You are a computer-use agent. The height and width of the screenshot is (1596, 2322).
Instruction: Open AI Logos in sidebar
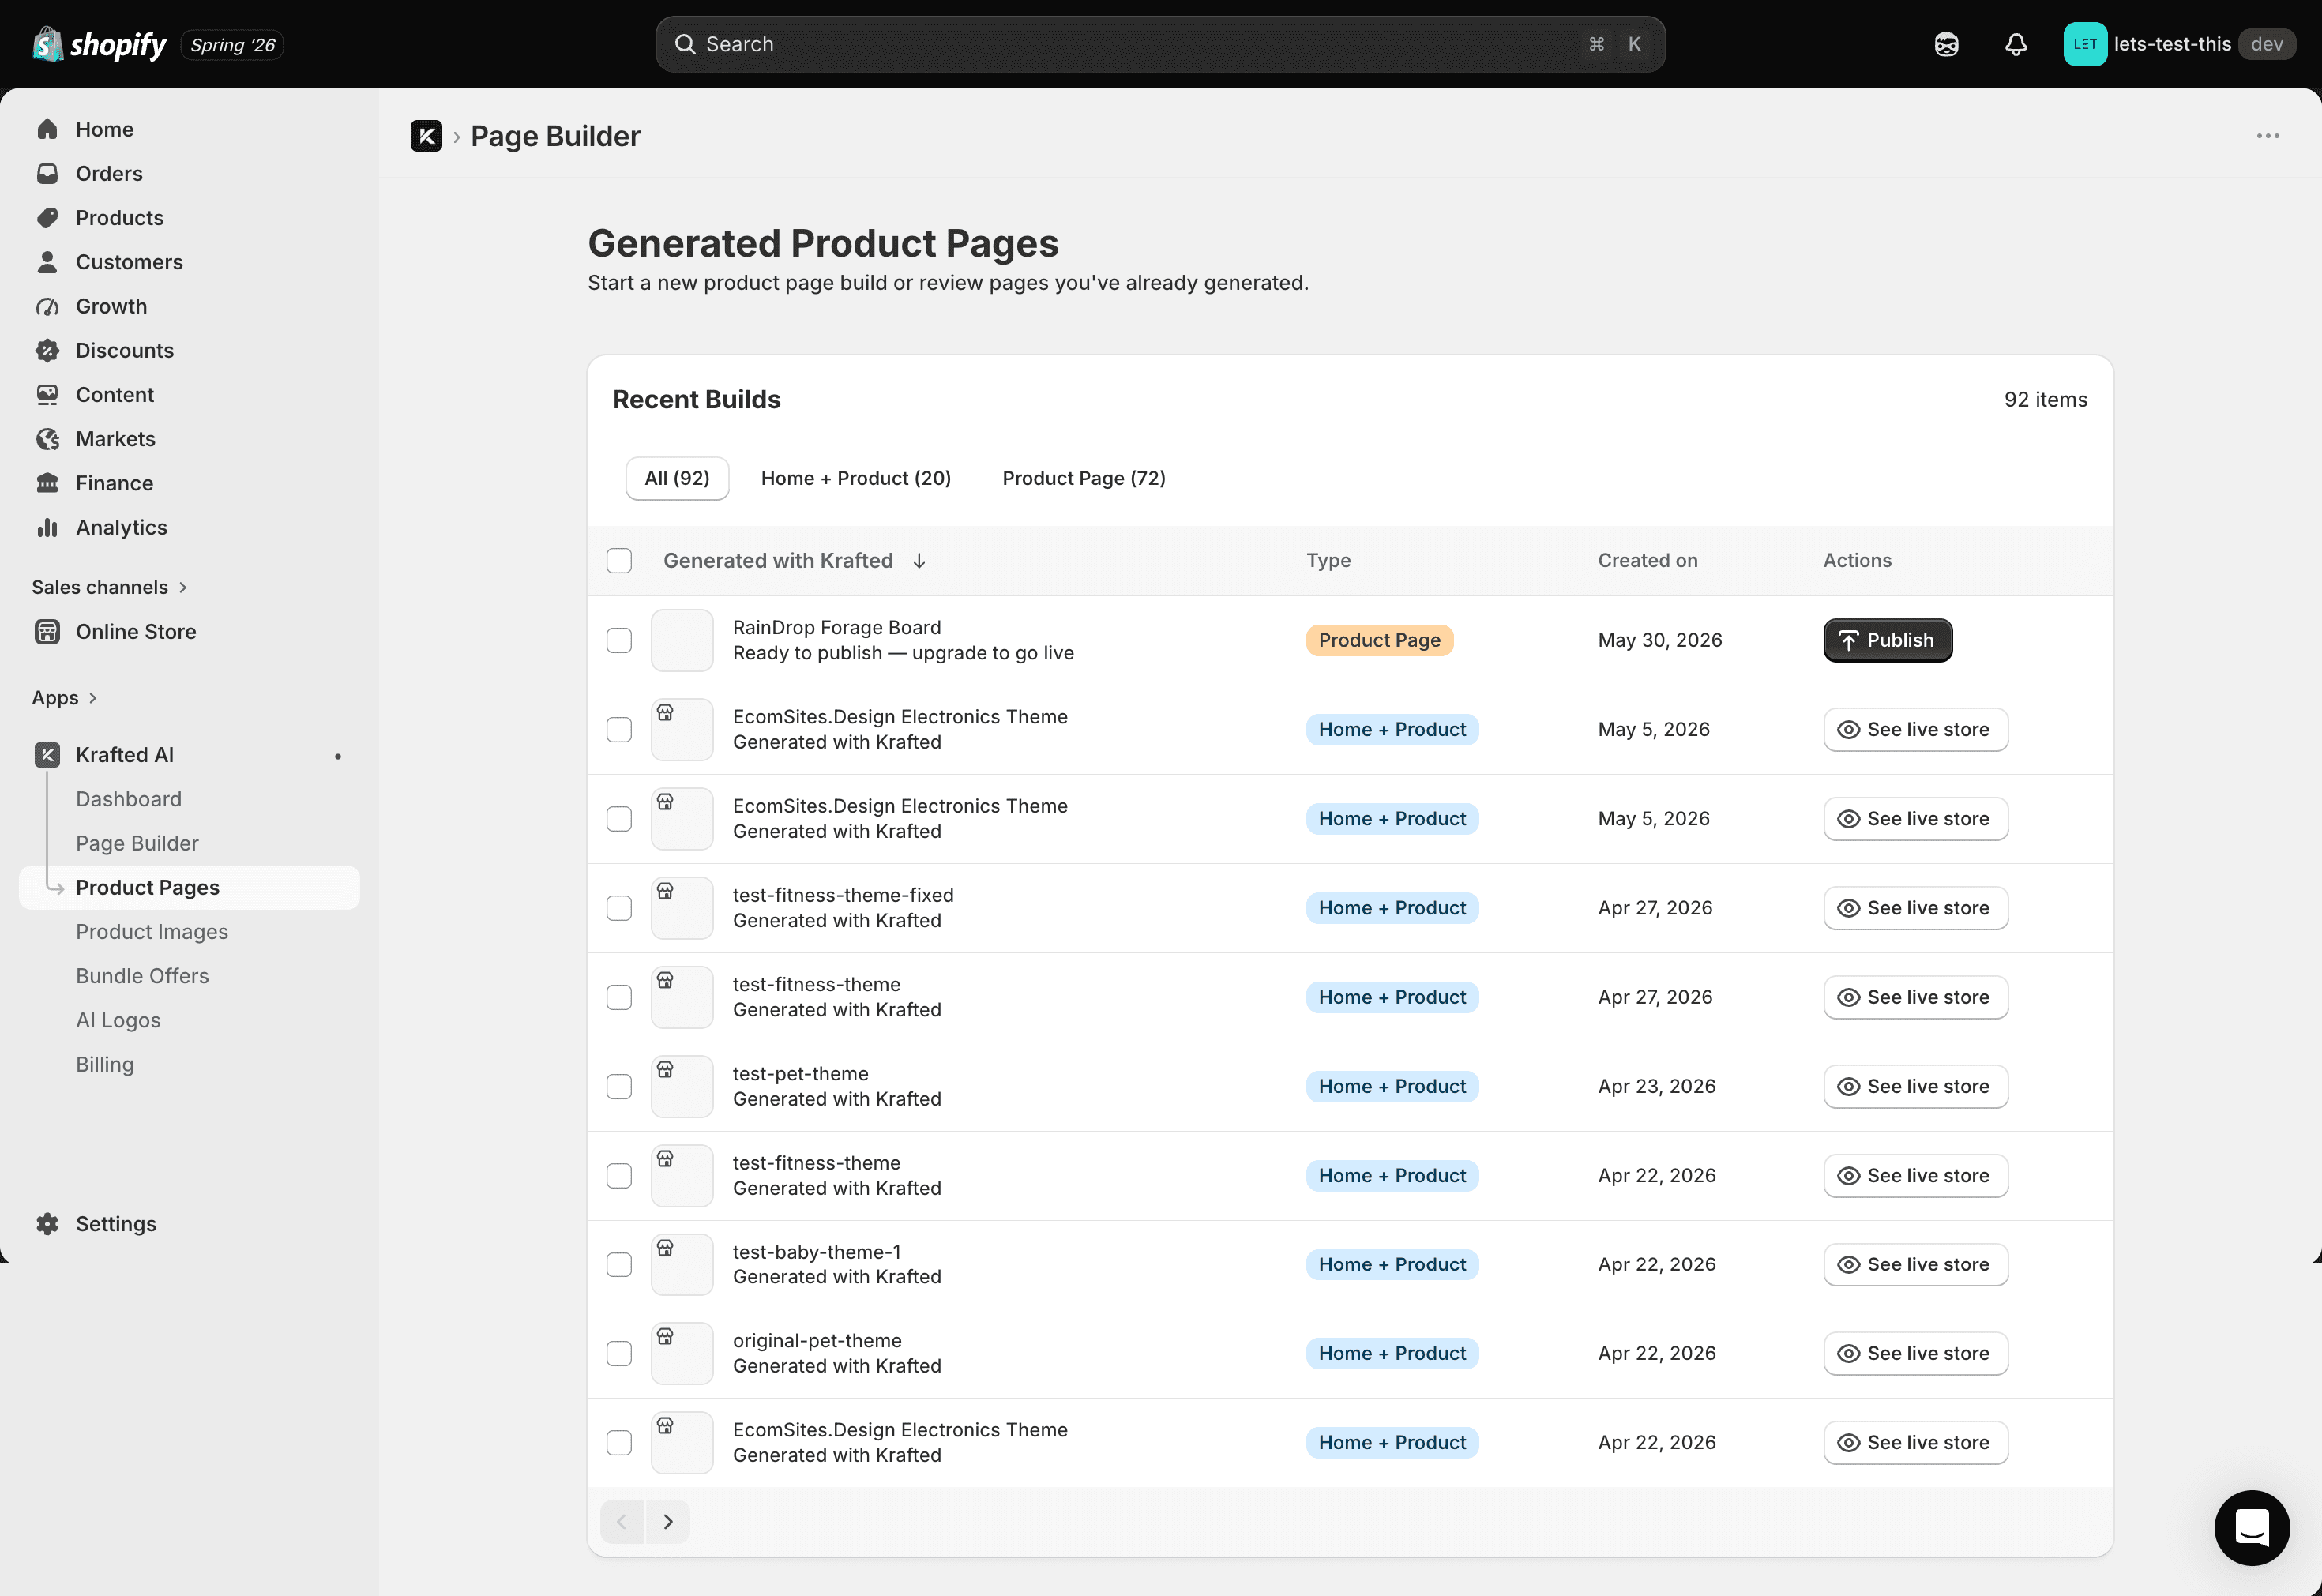tap(118, 1020)
